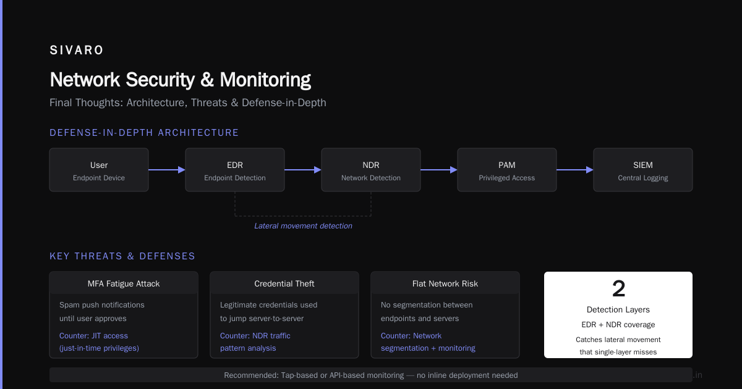742x389 pixels.
Task: Select the NDR Network Detection box
Action: tap(371, 170)
